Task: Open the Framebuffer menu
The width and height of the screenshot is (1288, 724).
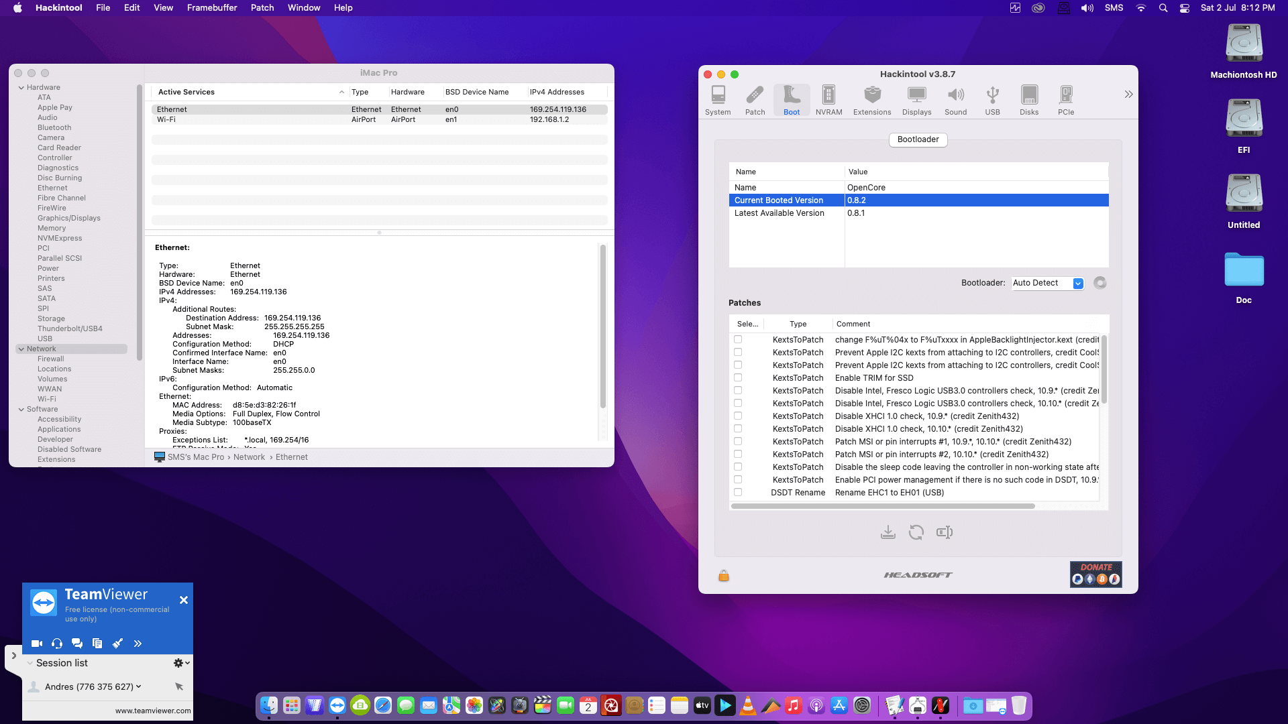Action: point(212,8)
